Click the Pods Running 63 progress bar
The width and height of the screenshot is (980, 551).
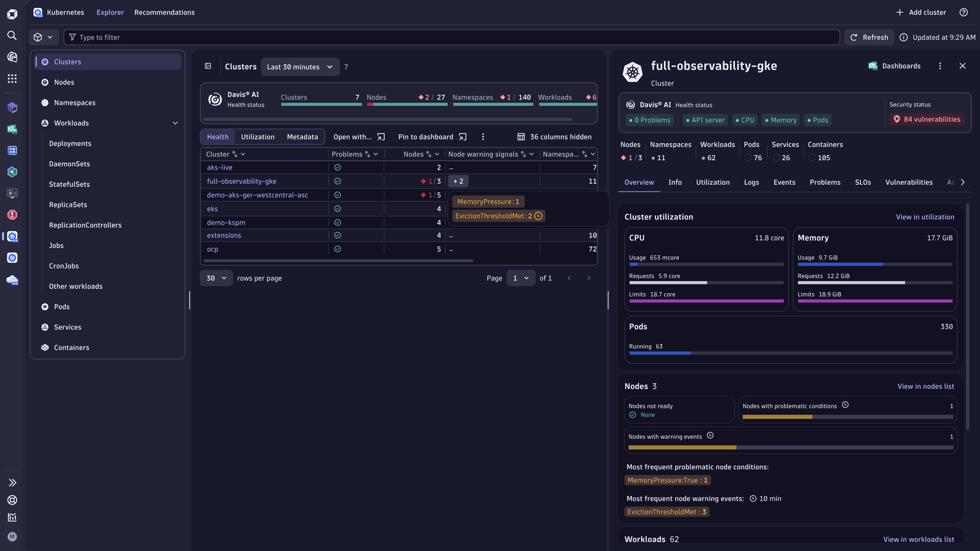(791, 353)
